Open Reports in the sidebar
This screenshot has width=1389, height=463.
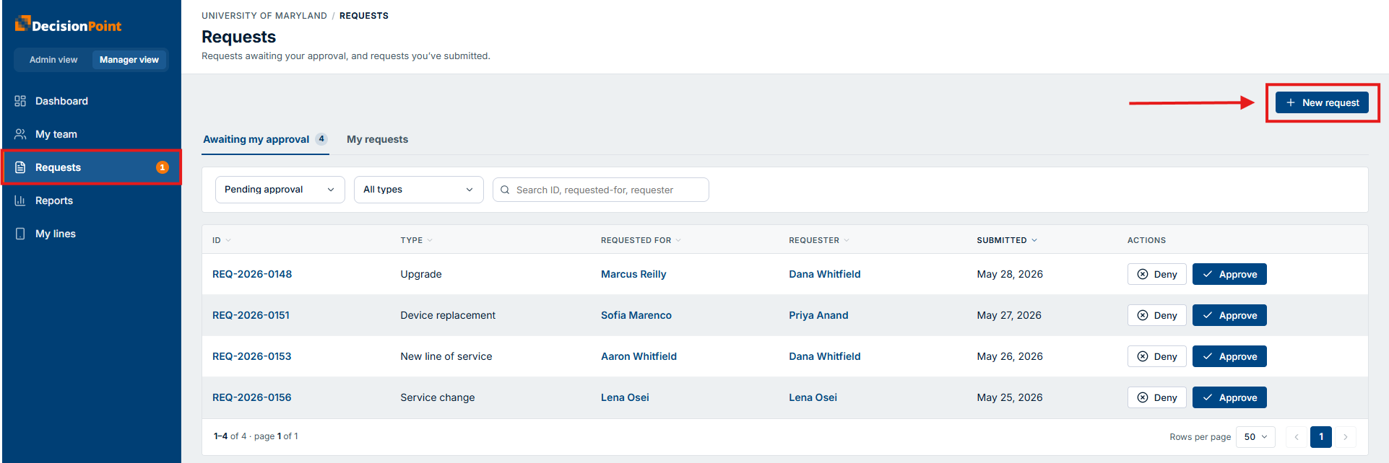[x=92, y=200]
